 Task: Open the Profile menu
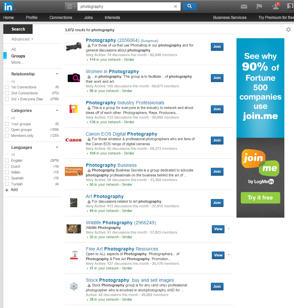[32, 18]
